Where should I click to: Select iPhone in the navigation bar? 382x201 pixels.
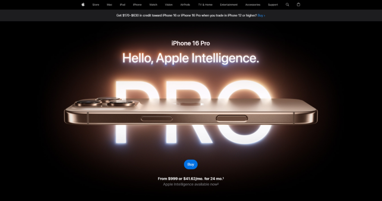tap(137, 4)
